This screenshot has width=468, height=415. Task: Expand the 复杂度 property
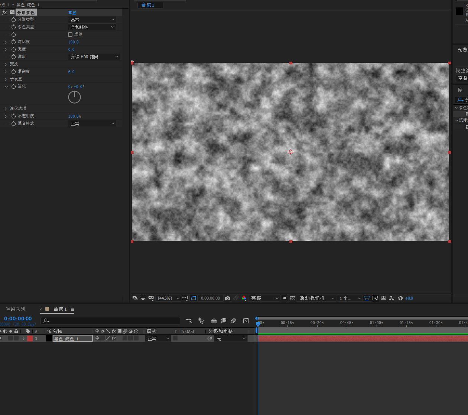point(6,72)
